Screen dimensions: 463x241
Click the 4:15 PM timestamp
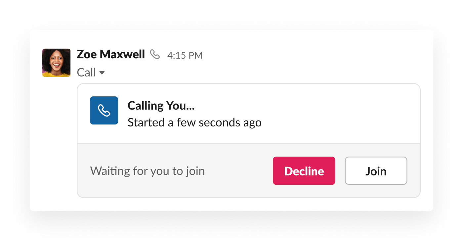point(185,55)
